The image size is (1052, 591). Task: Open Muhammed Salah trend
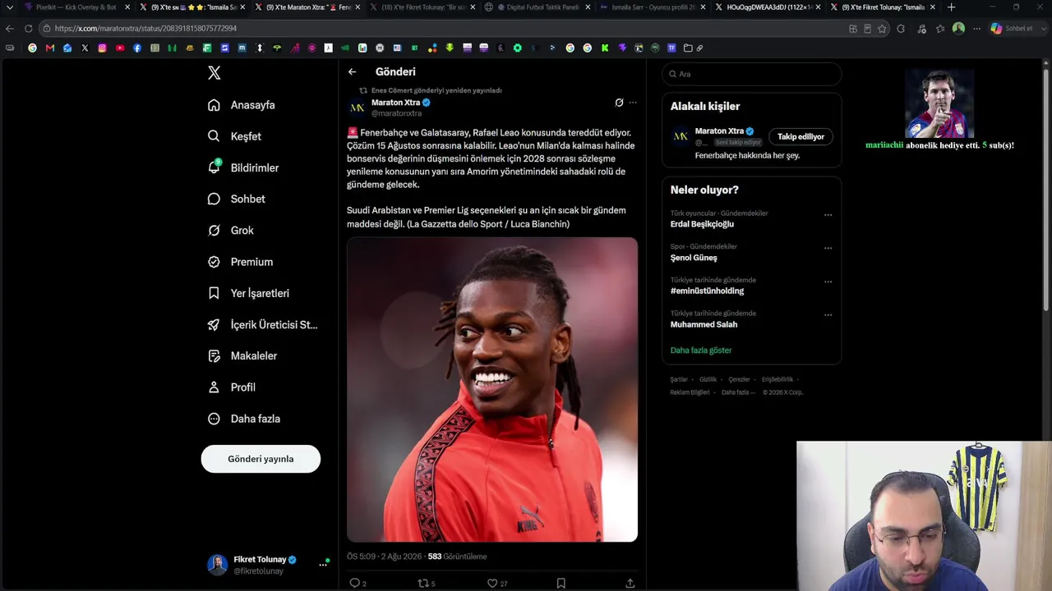click(x=704, y=324)
